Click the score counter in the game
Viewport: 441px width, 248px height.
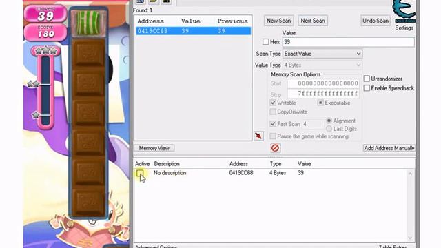pos(45,32)
